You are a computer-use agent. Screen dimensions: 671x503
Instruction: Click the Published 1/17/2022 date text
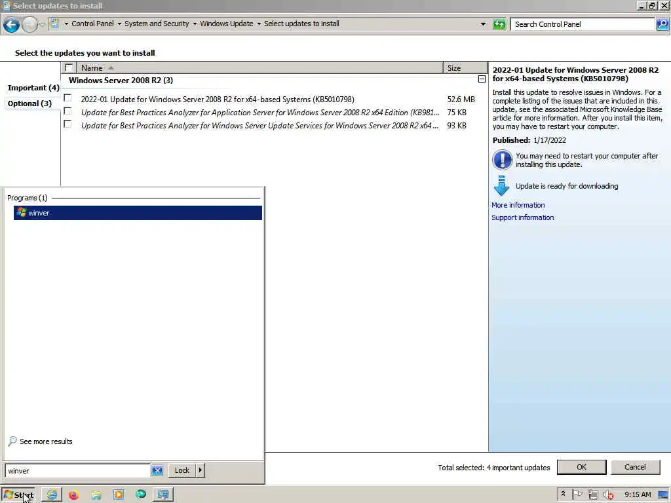click(x=529, y=140)
